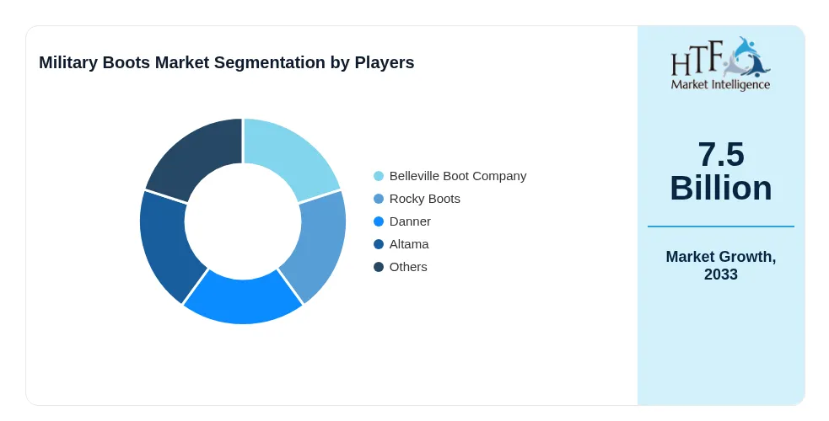Click the Altama donut slice
This screenshot has height=421, width=829.
point(170,245)
